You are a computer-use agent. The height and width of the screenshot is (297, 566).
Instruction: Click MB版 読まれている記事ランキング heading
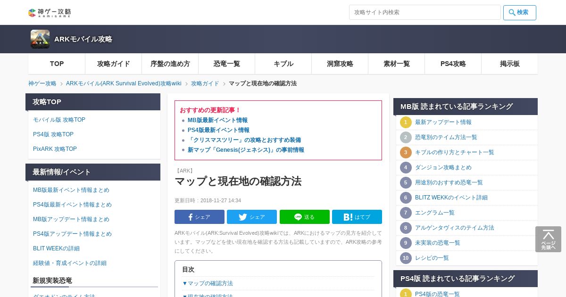[x=466, y=107]
